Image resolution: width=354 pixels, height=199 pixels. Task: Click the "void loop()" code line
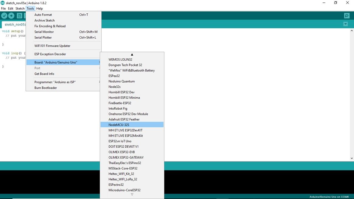pyautogui.click(x=14, y=53)
